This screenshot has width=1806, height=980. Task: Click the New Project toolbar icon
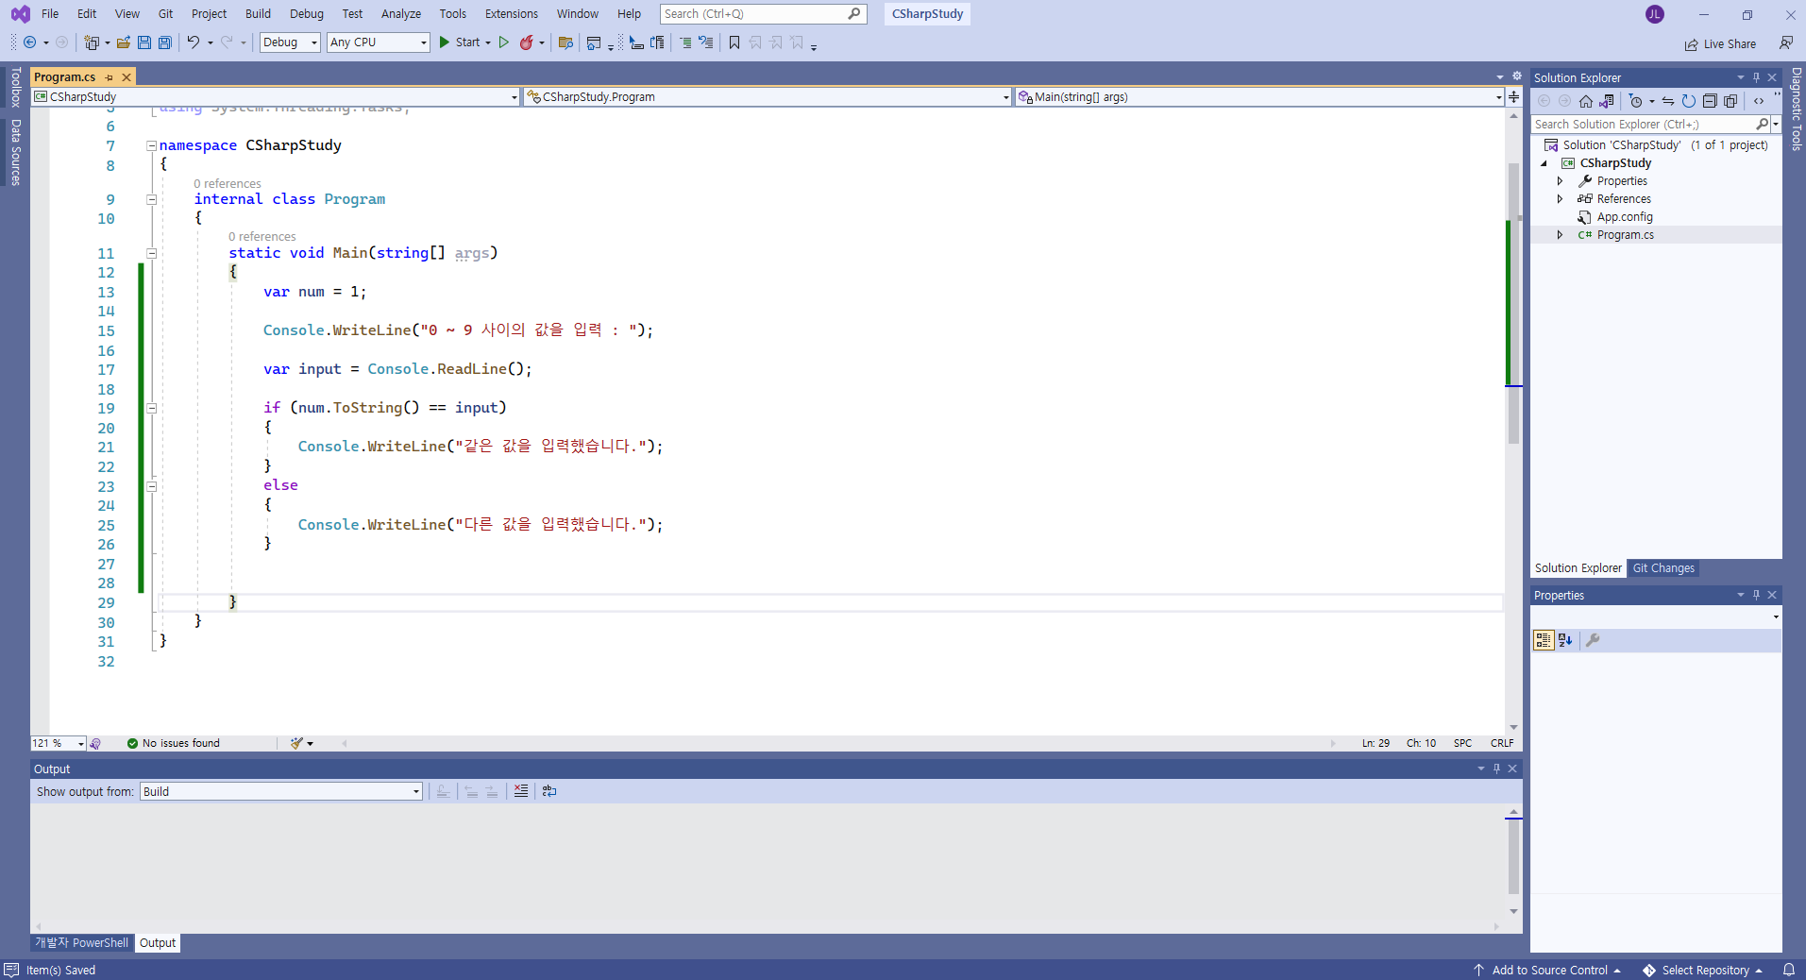[92, 42]
